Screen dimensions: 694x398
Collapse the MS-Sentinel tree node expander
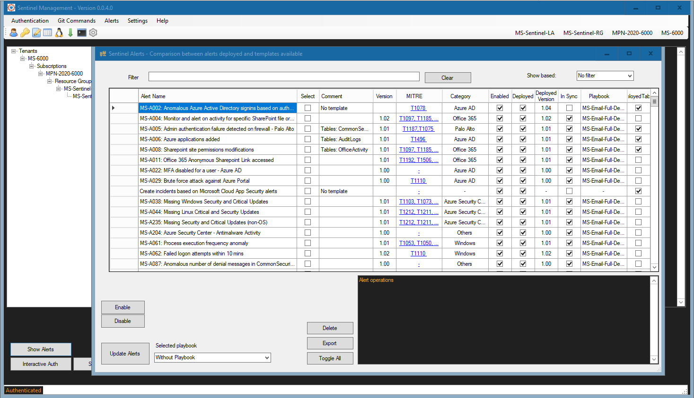tap(58, 89)
